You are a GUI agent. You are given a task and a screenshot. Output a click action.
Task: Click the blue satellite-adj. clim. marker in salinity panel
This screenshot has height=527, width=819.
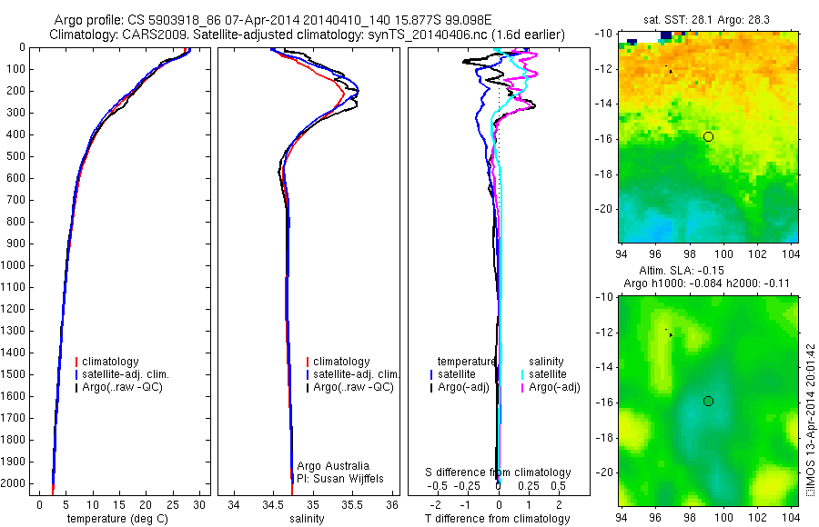(308, 374)
